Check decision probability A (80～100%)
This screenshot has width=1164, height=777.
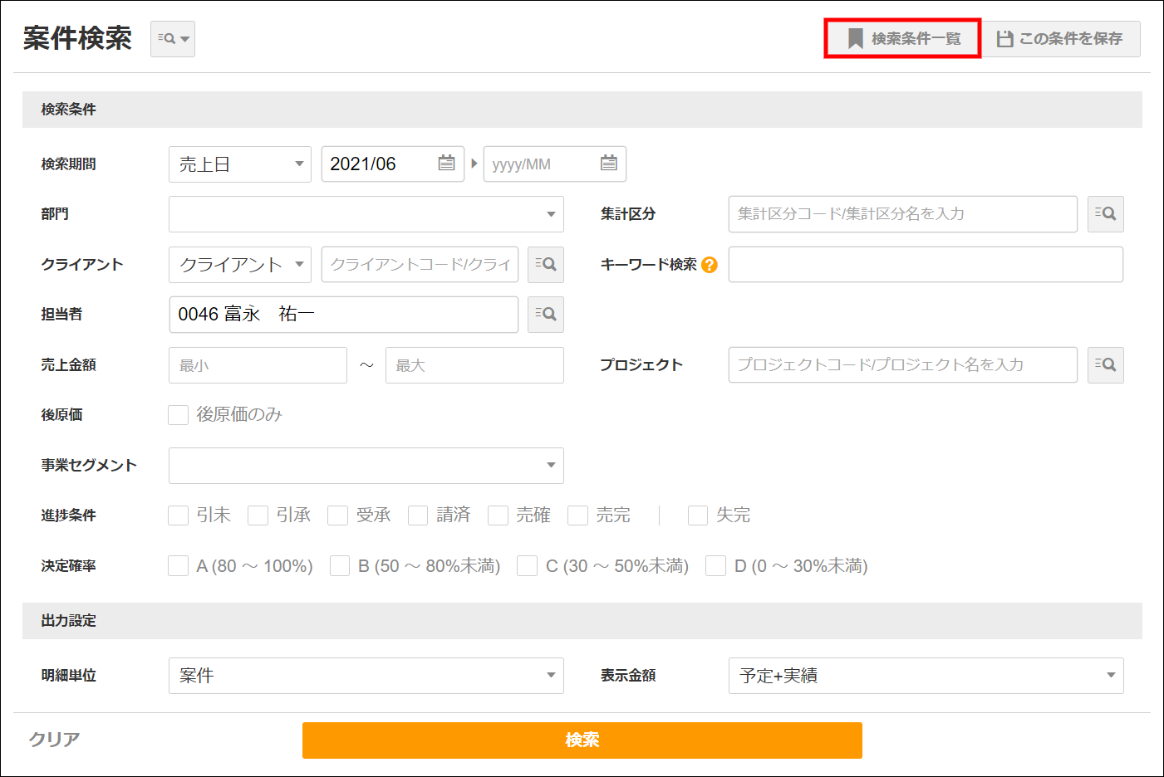pyautogui.click(x=178, y=565)
